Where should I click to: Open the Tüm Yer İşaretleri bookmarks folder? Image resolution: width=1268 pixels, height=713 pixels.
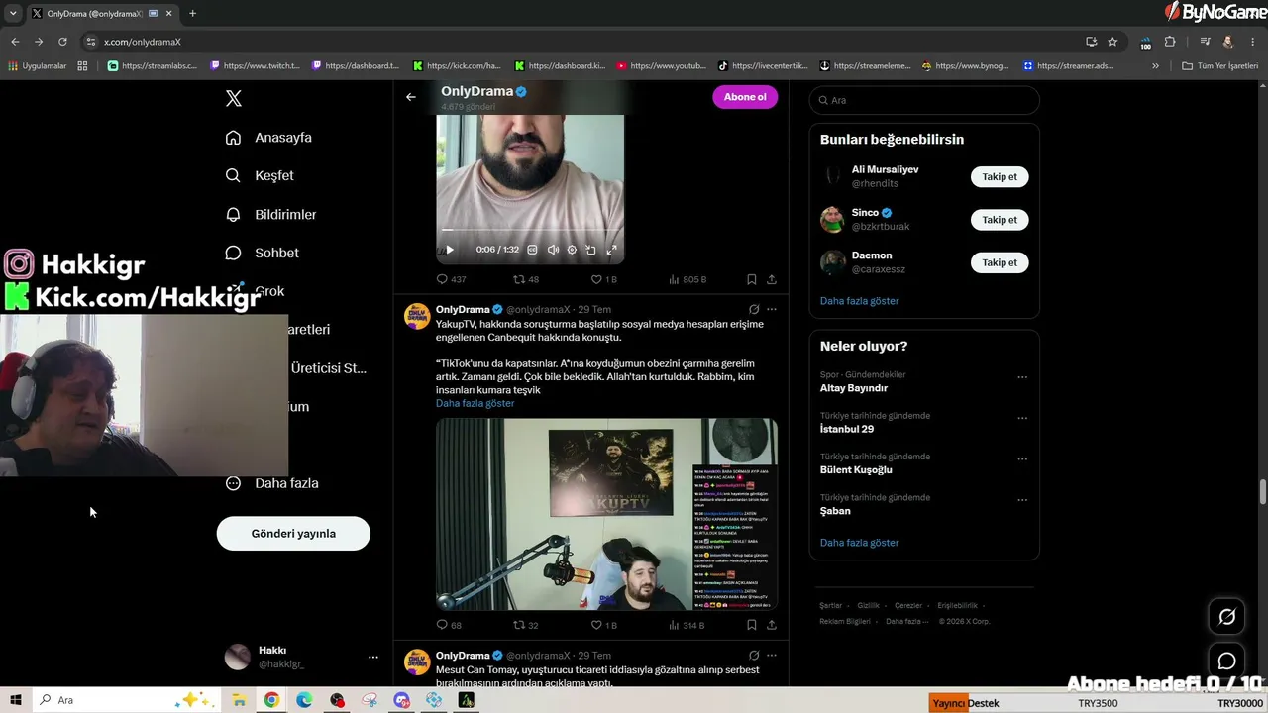coord(1219,66)
